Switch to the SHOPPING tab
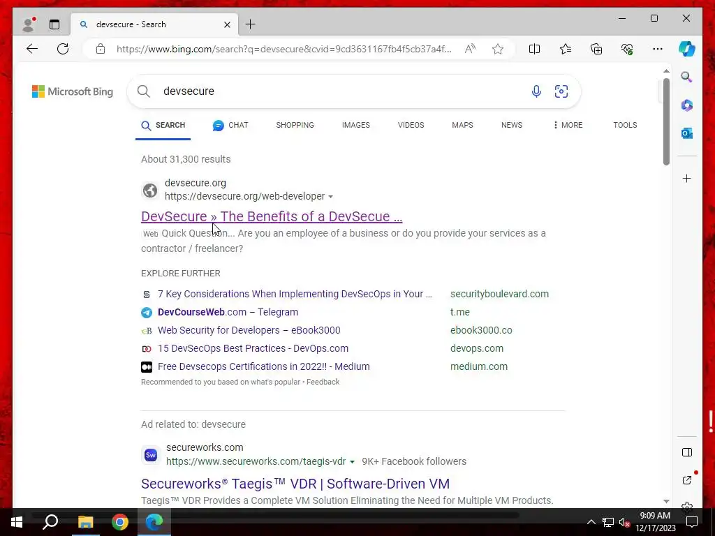 pyautogui.click(x=295, y=125)
